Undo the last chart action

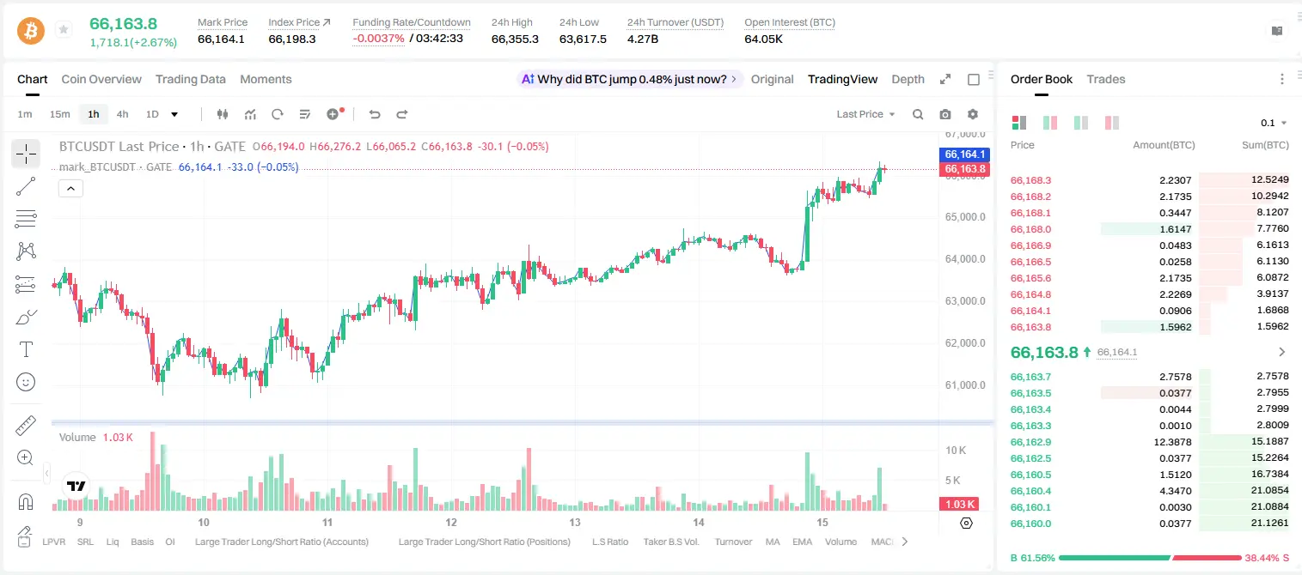click(374, 114)
